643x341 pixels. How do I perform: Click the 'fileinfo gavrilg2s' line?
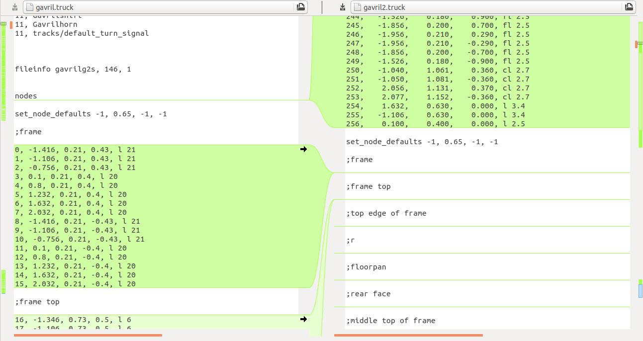[x=73, y=69]
